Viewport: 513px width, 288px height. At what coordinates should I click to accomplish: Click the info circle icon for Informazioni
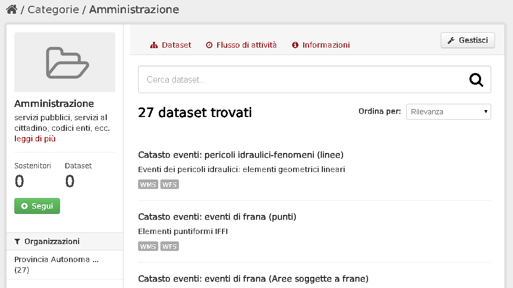(295, 45)
